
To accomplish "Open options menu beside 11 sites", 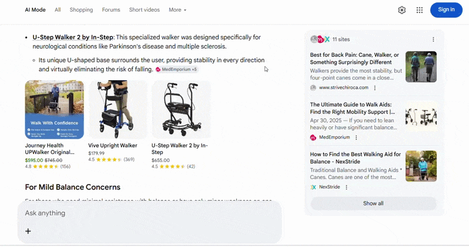I will [434, 40].
